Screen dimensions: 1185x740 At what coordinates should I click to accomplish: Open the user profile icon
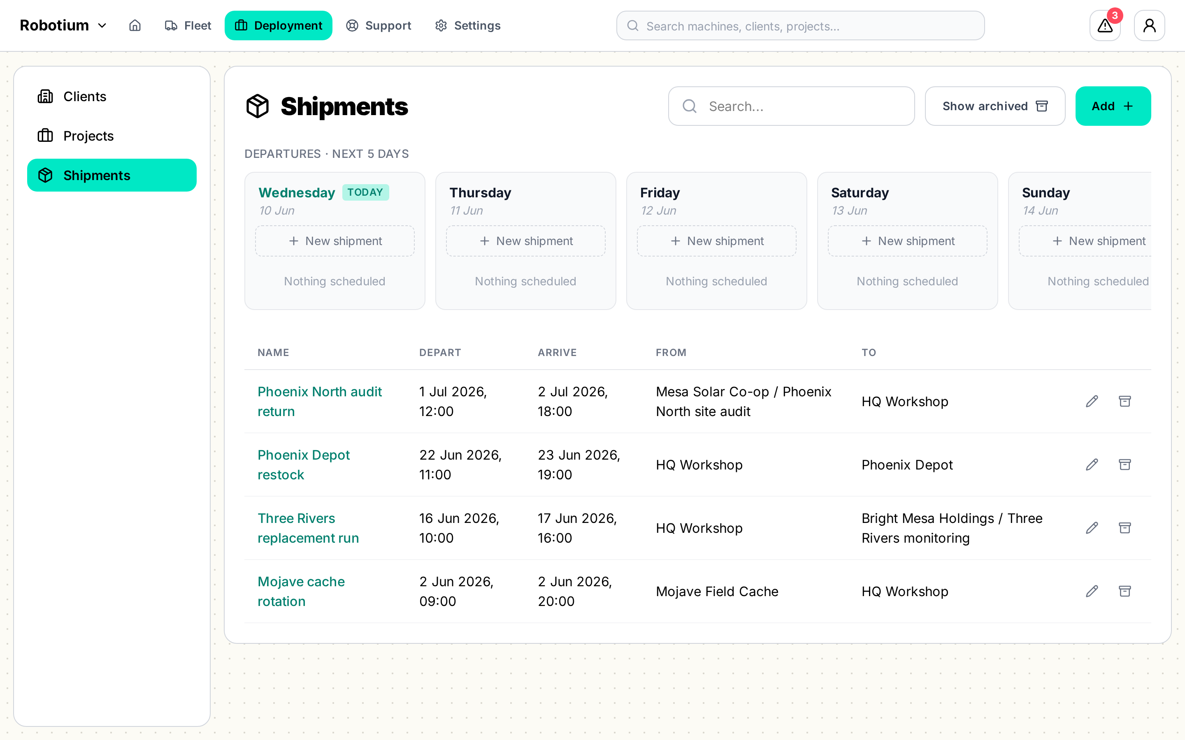[1149, 25]
